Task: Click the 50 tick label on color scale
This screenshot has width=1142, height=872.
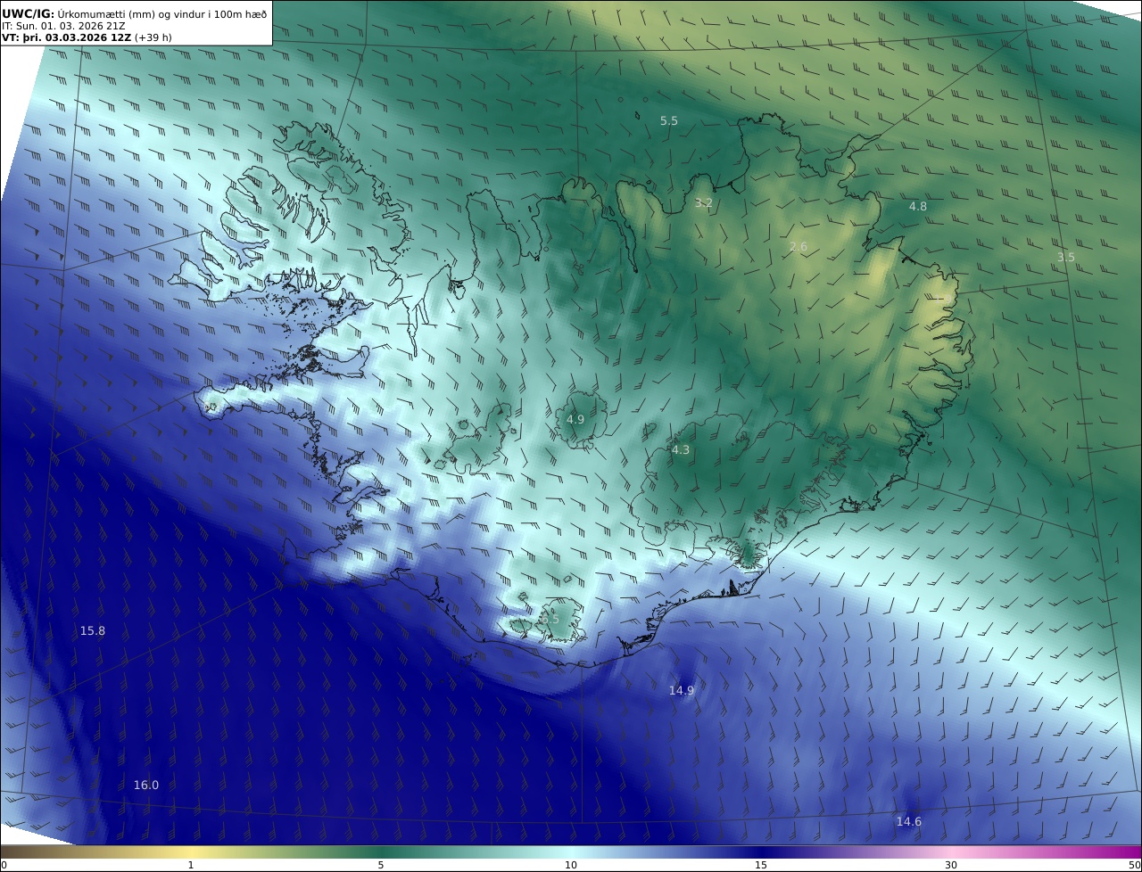Action: (x=1134, y=865)
